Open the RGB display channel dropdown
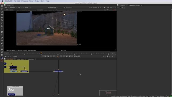The width and height of the screenshot is (172, 97). click(x=20, y=8)
